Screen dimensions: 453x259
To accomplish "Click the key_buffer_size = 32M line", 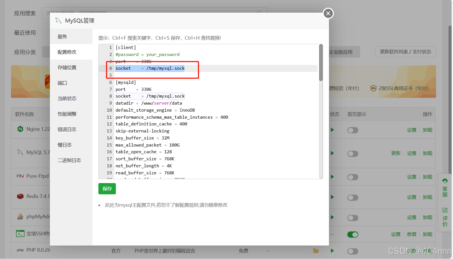I will pyautogui.click(x=142, y=138).
